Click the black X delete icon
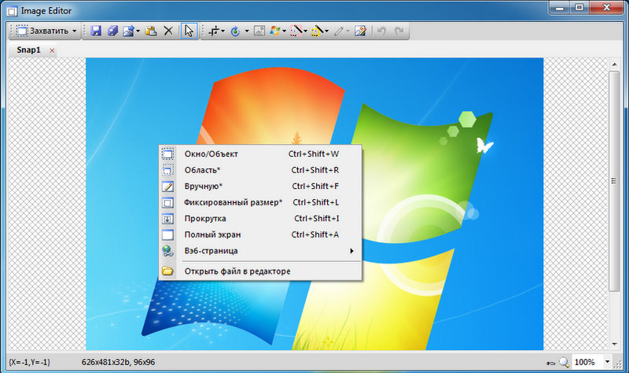Viewport: 629px width, 373px height. pyautogui.click(x=168, y=31)
